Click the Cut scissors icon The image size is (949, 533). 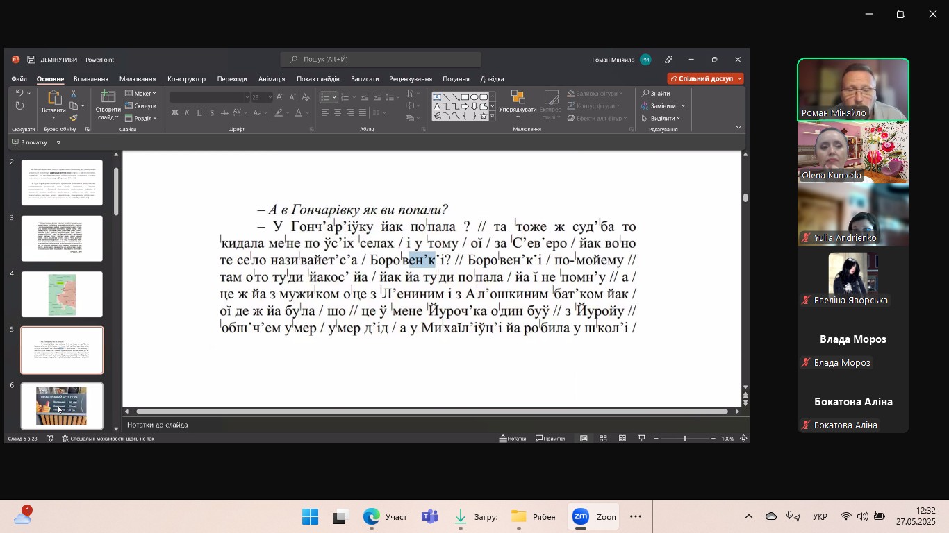[74, 94]
